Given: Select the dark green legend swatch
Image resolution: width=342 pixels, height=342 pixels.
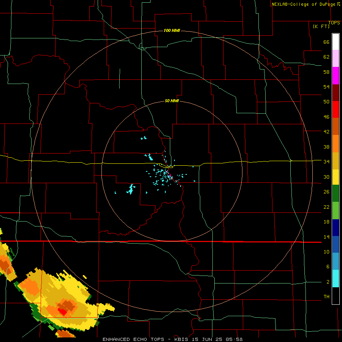Looking at the screenshot, I should point(336,193).
